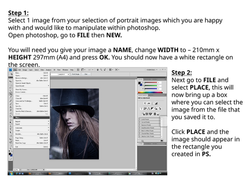Add a Photo Filter adjustment

coord(156,109)
